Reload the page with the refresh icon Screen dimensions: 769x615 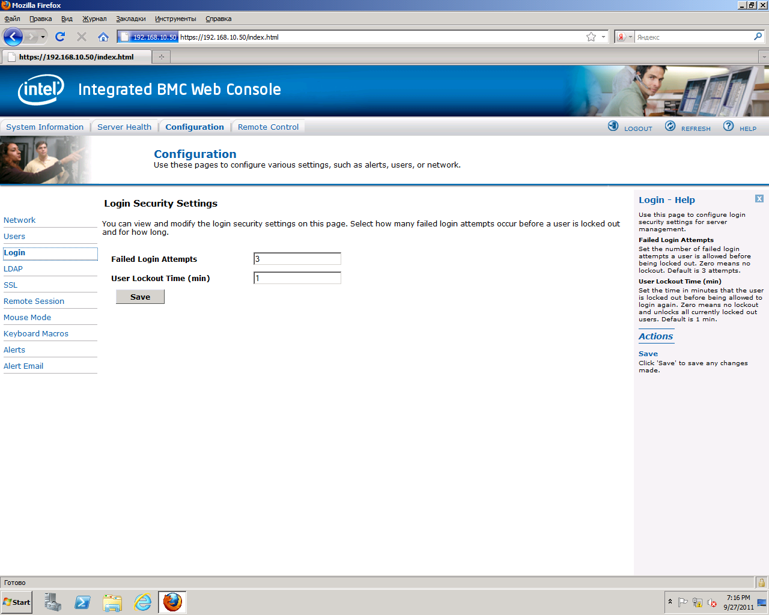(60, 37)
